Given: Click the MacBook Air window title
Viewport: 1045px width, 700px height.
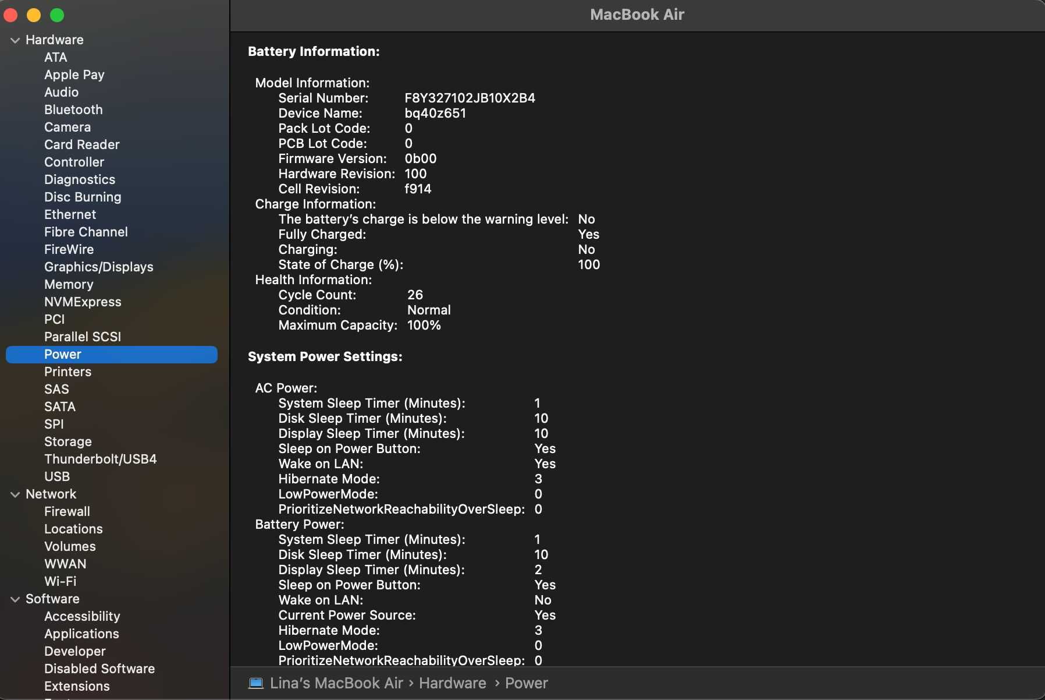Looking at the screenshot, I should coord(637,15).
